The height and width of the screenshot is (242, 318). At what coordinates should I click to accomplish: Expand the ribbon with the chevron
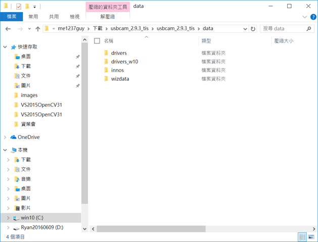click(x=305, y=17)
